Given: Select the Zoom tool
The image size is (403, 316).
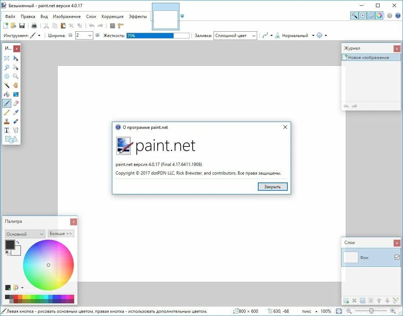Looking at the screenshot, I should (16, 76).
